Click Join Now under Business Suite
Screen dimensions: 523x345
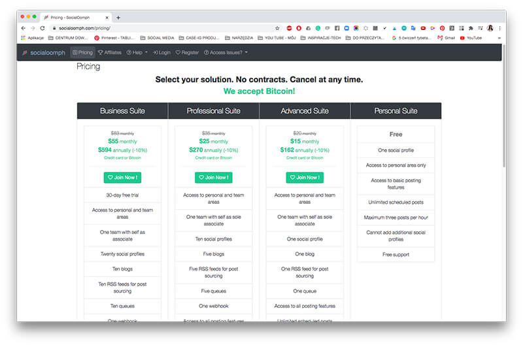point(122,177)
